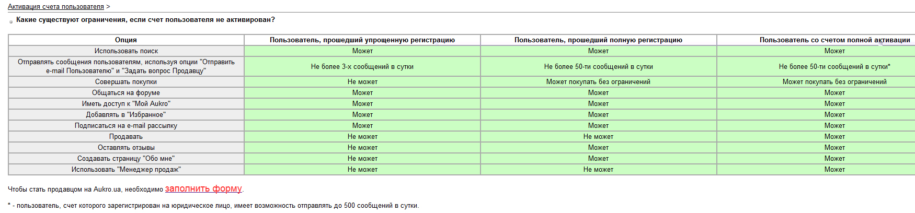Select the "Подписаться на e-mail рассылку" cell
The width and height of the screenshot is (915, 213).
click(x=126, y=126)
